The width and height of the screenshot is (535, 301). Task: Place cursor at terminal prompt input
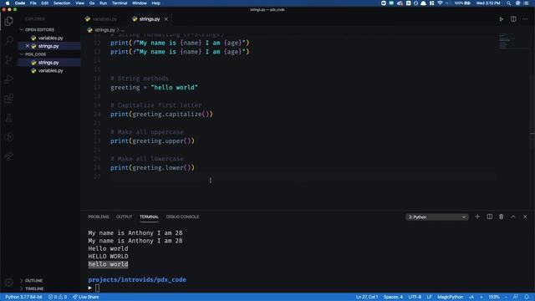[x=97, y=288]
